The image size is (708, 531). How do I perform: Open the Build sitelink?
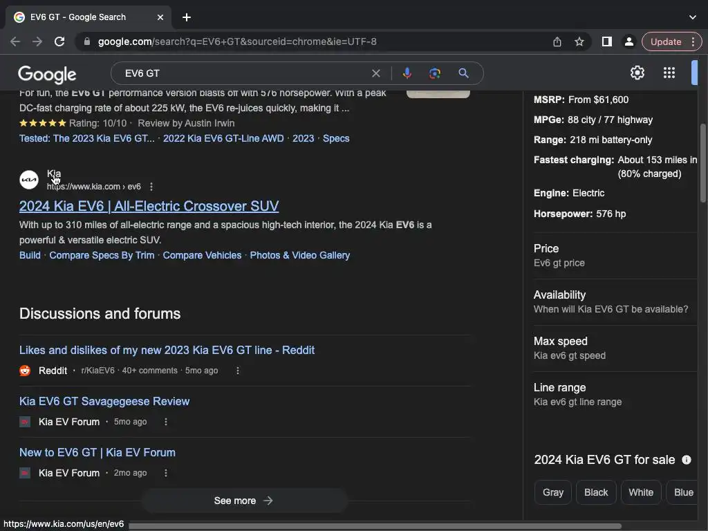[30, 255]
